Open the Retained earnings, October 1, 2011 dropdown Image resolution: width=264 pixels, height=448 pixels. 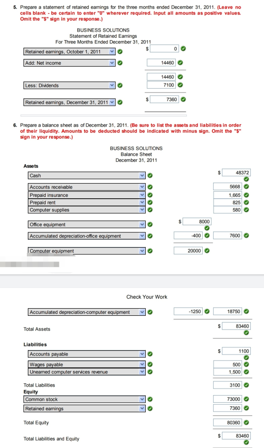coord(69,52)
